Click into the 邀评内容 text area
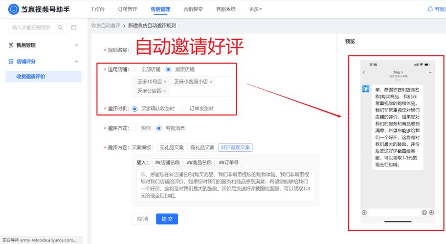The height and width of the screenshot is (244, 446). point(225,185)
